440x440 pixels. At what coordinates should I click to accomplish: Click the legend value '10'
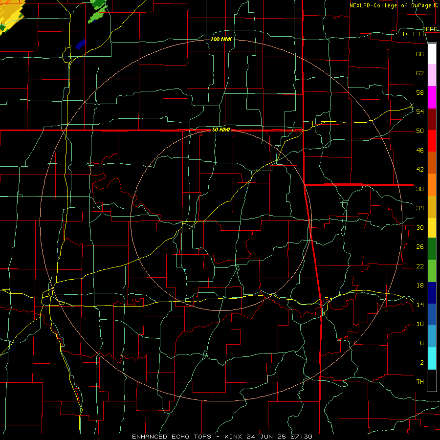click(420, 324)
